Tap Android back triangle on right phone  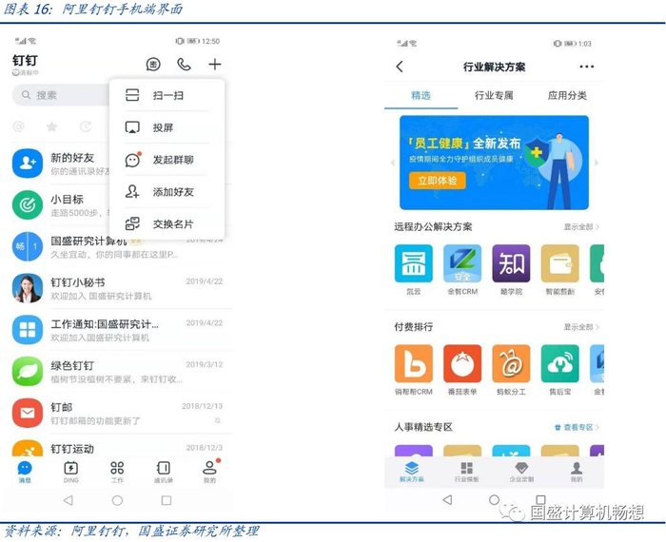pyautogui.click(x=447, y=499)
